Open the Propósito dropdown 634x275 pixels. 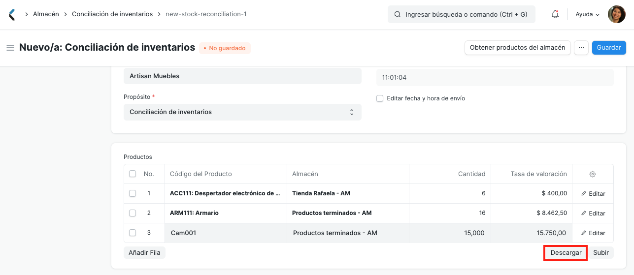(242, 112)
